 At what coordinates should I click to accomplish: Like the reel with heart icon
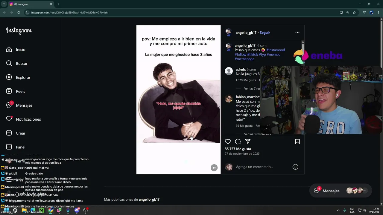pos(228,142)
